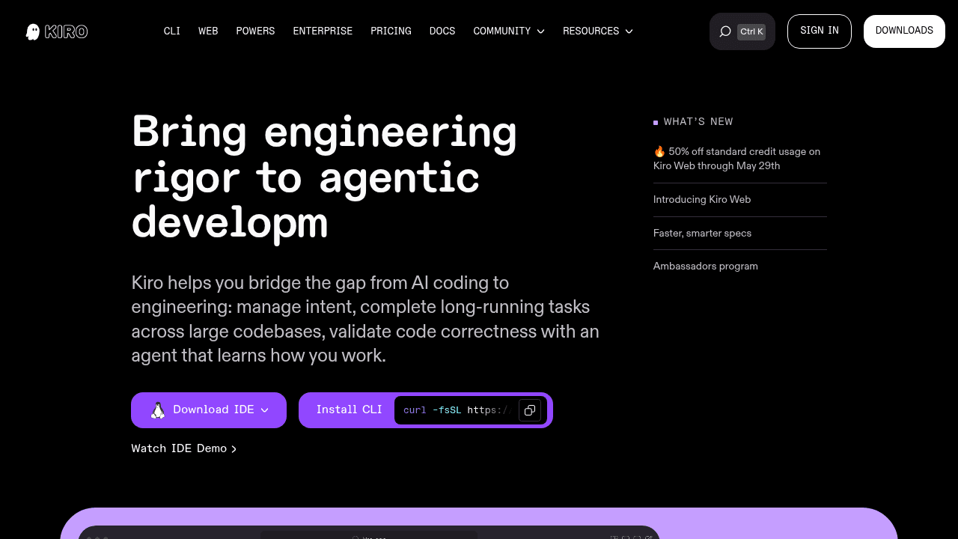Click the Downloads button

point(904,31)
